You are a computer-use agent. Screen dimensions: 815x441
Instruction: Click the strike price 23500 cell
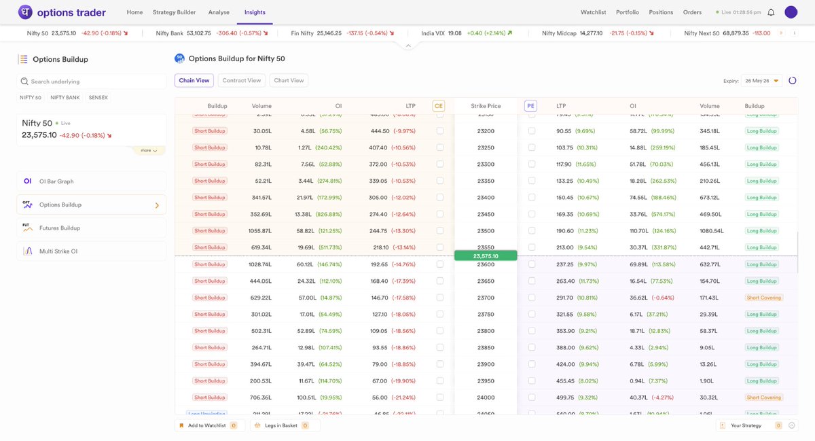(x=486, y=231)
